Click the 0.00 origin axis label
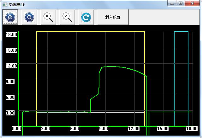Screen dimensions: 202x138 click(16, 129)
